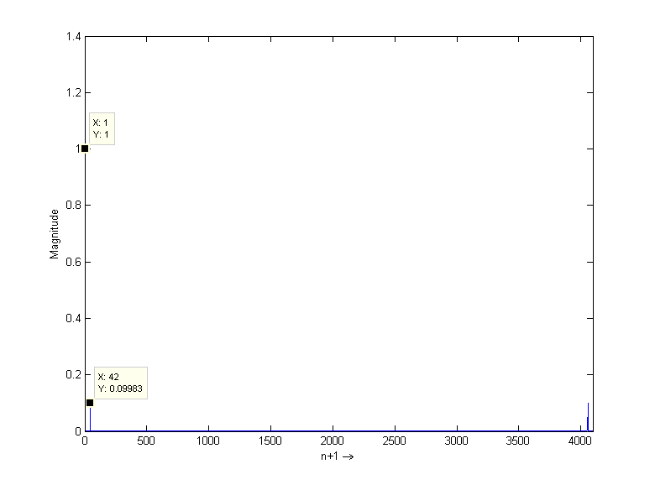
Task: Click y-axis tick label 0.6
Action: tap(74, 262)
